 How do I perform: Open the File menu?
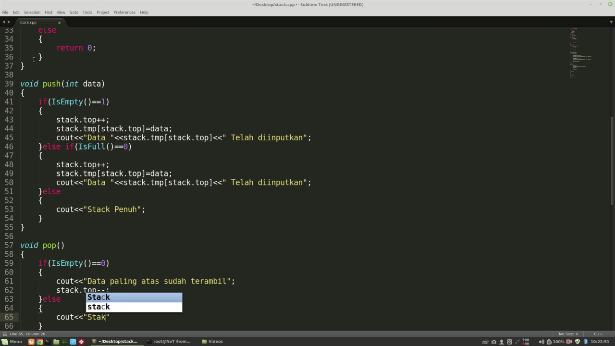[x=5, y=12]
